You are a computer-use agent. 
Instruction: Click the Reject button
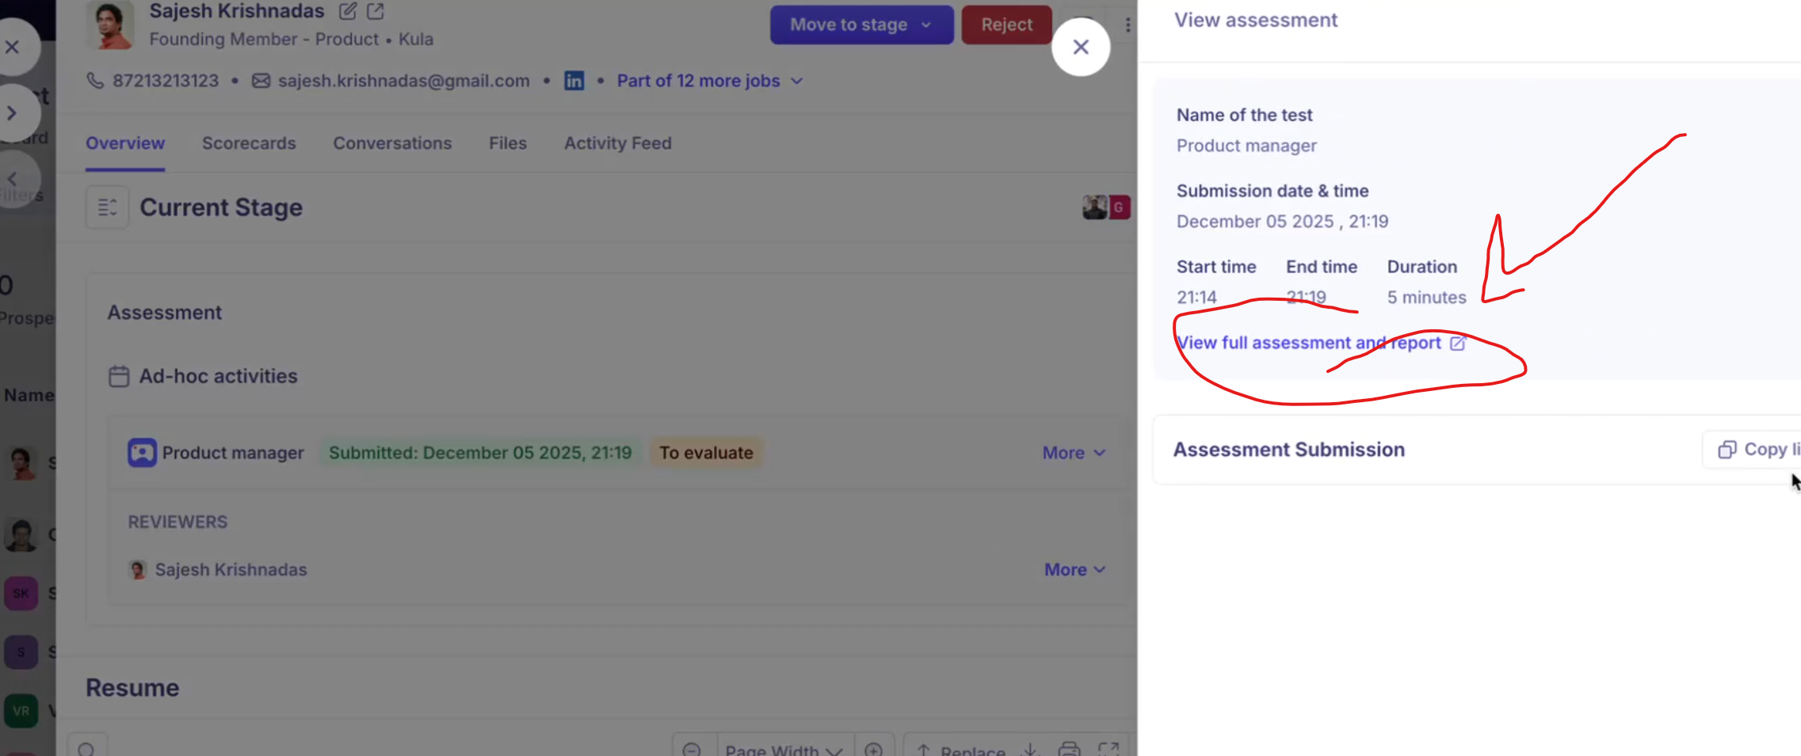point(1006,25)
